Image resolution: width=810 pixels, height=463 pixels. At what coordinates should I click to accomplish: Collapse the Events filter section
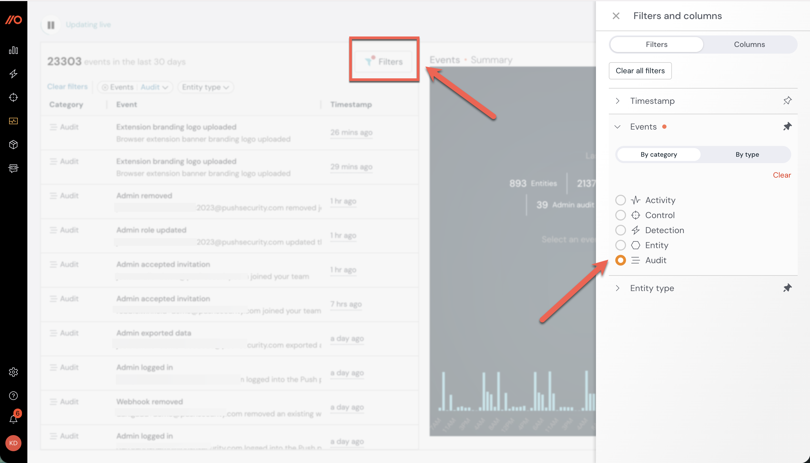point(618,126)
